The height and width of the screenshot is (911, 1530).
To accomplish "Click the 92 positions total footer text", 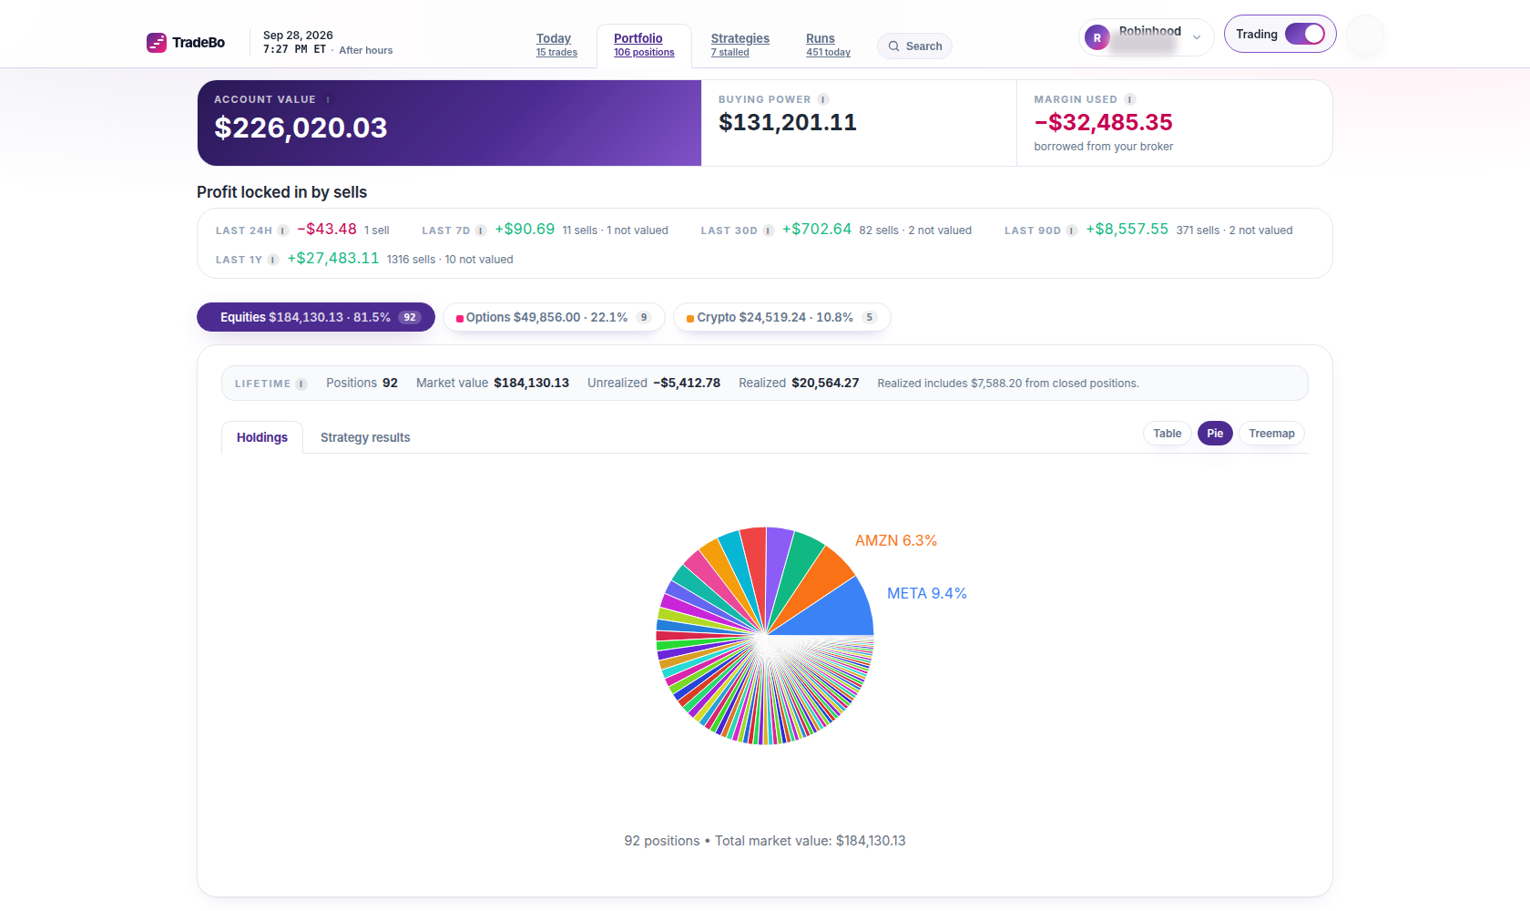I will (765, 841).
